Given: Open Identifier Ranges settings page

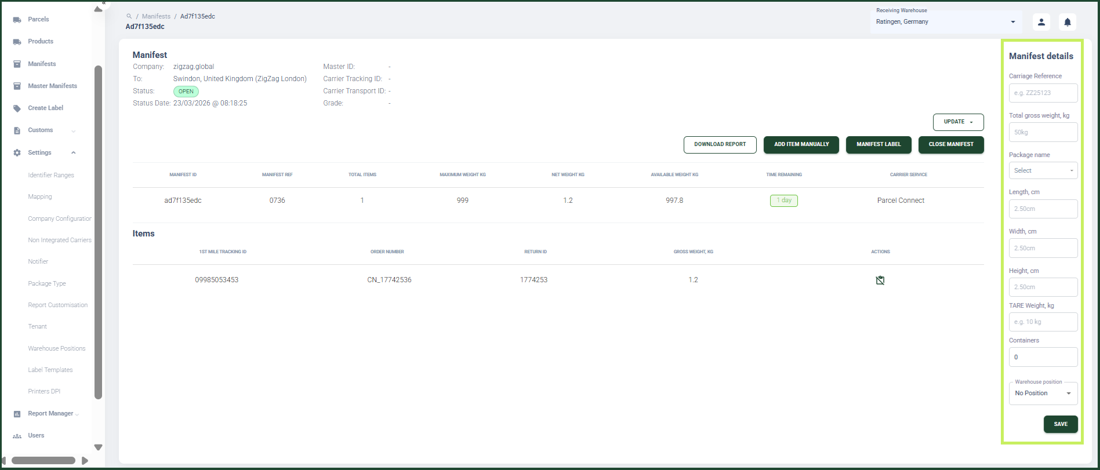Looking at the screenshot, I should tap(51, 175).
